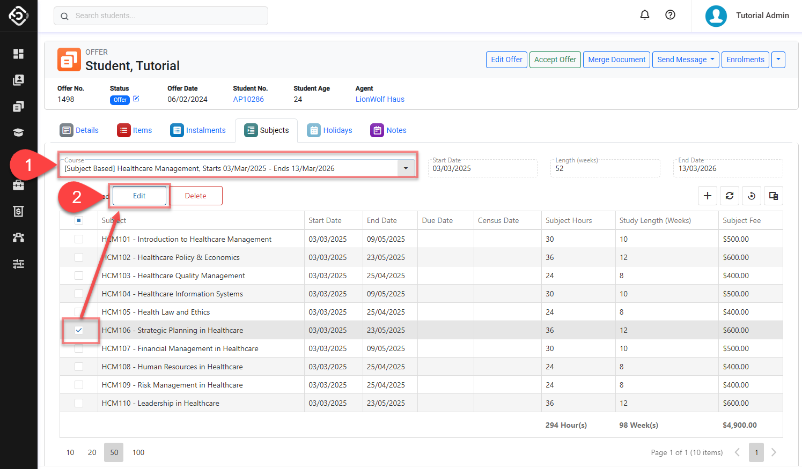The width and height of the screenshot is (802, 469).
Task: Click the edit status pencil icon
Action: pyautogui.click(x=136, y=99)
